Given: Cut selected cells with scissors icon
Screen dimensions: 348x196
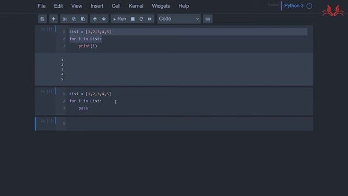Looking at the screenshot, I should [x=65, y=19].
